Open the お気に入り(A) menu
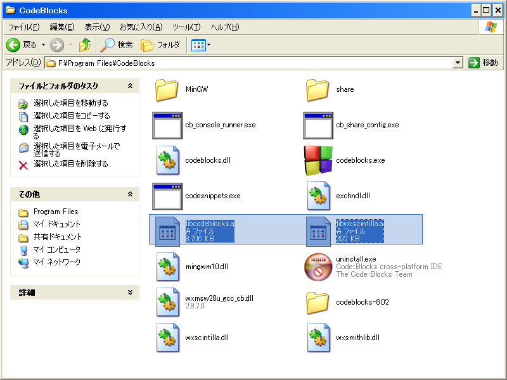The width and height of the screenshot is (507, 380). coord(141,27)
